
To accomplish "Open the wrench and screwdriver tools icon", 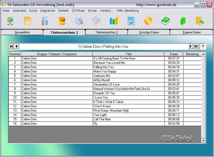I will pos(45,21).
